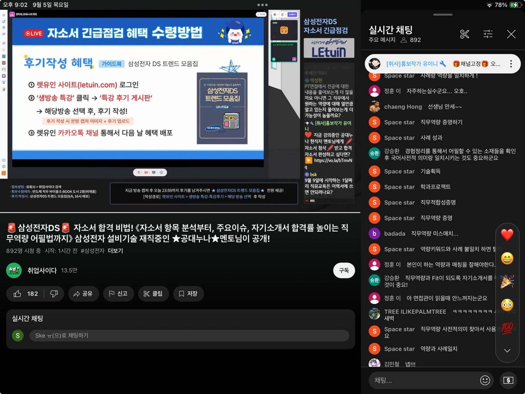Like the video with thumbs-up button
525x394 pixels.
click(x=25, y=294)
